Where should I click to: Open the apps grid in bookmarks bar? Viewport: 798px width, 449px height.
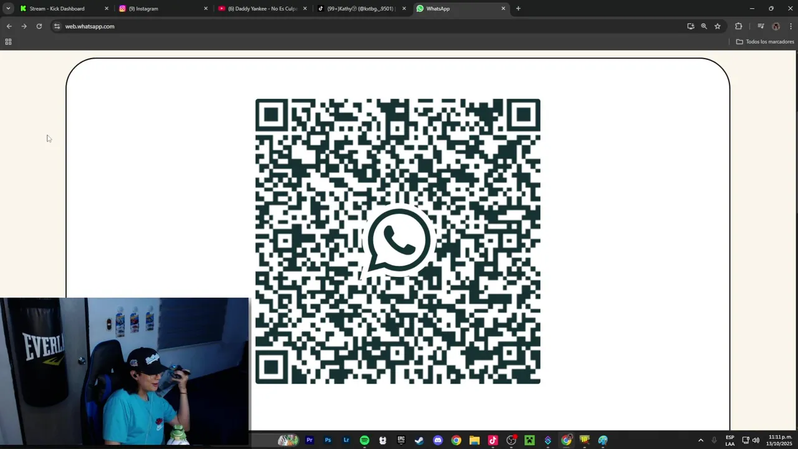point(8,42)
